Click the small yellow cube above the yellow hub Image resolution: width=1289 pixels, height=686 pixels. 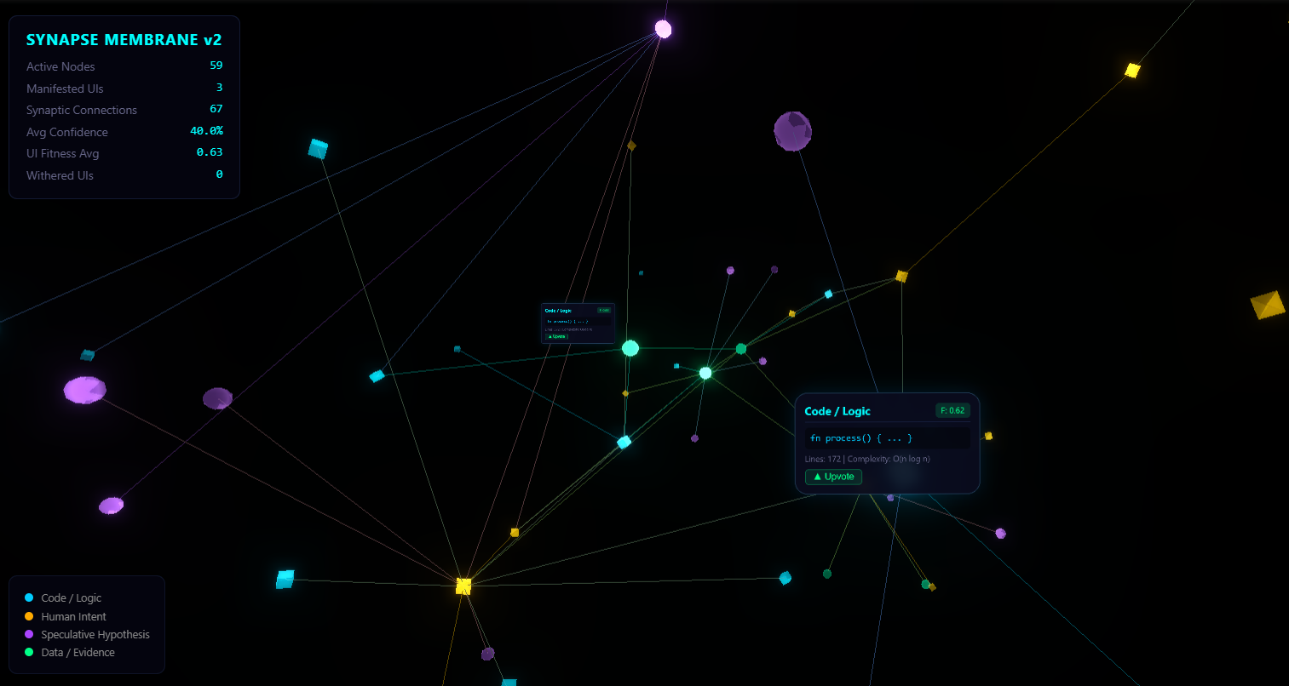click(x=515, y=532)
